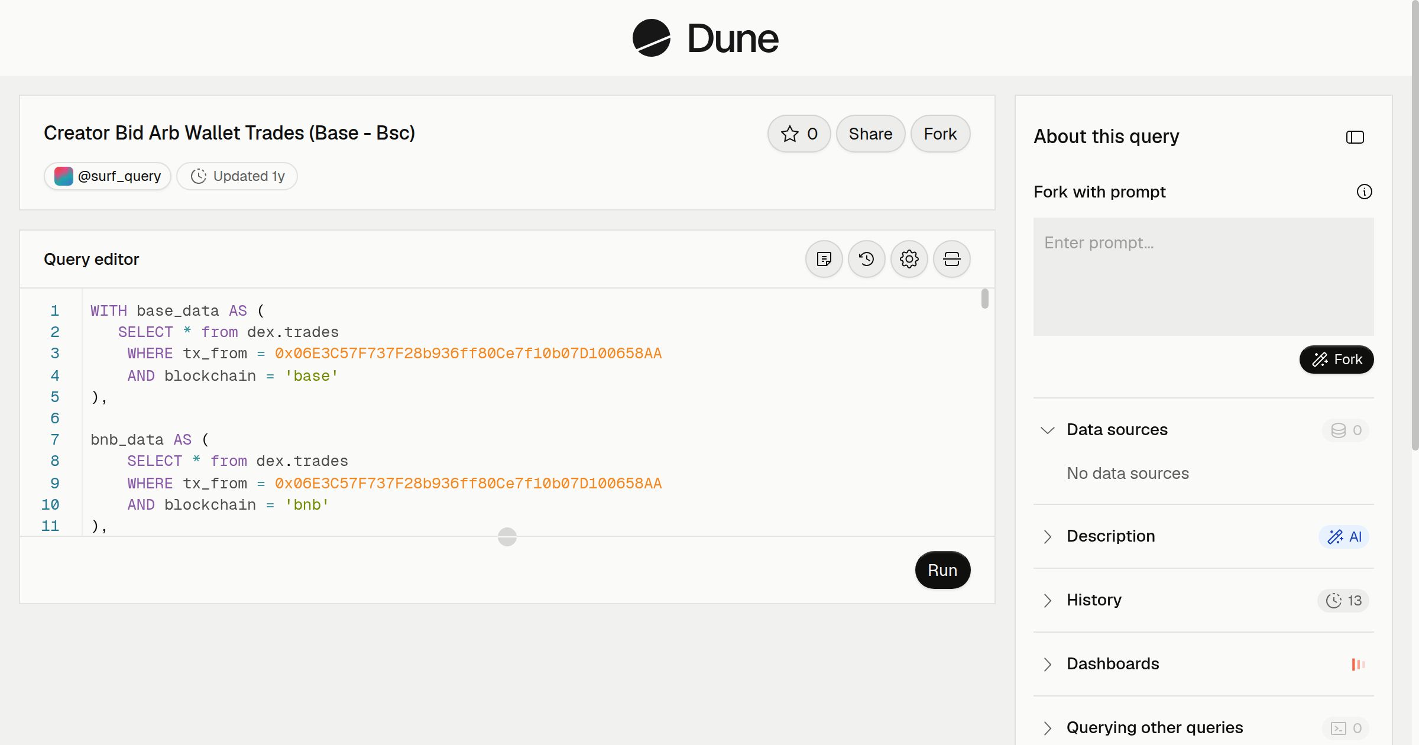This screenshot has height=745, width=1419.
Task: Click the Fork with prompt info icon
Action: tap(1365, 192)
